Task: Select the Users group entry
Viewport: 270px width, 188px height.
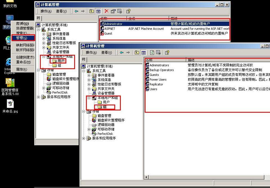Action: (151, 89)
